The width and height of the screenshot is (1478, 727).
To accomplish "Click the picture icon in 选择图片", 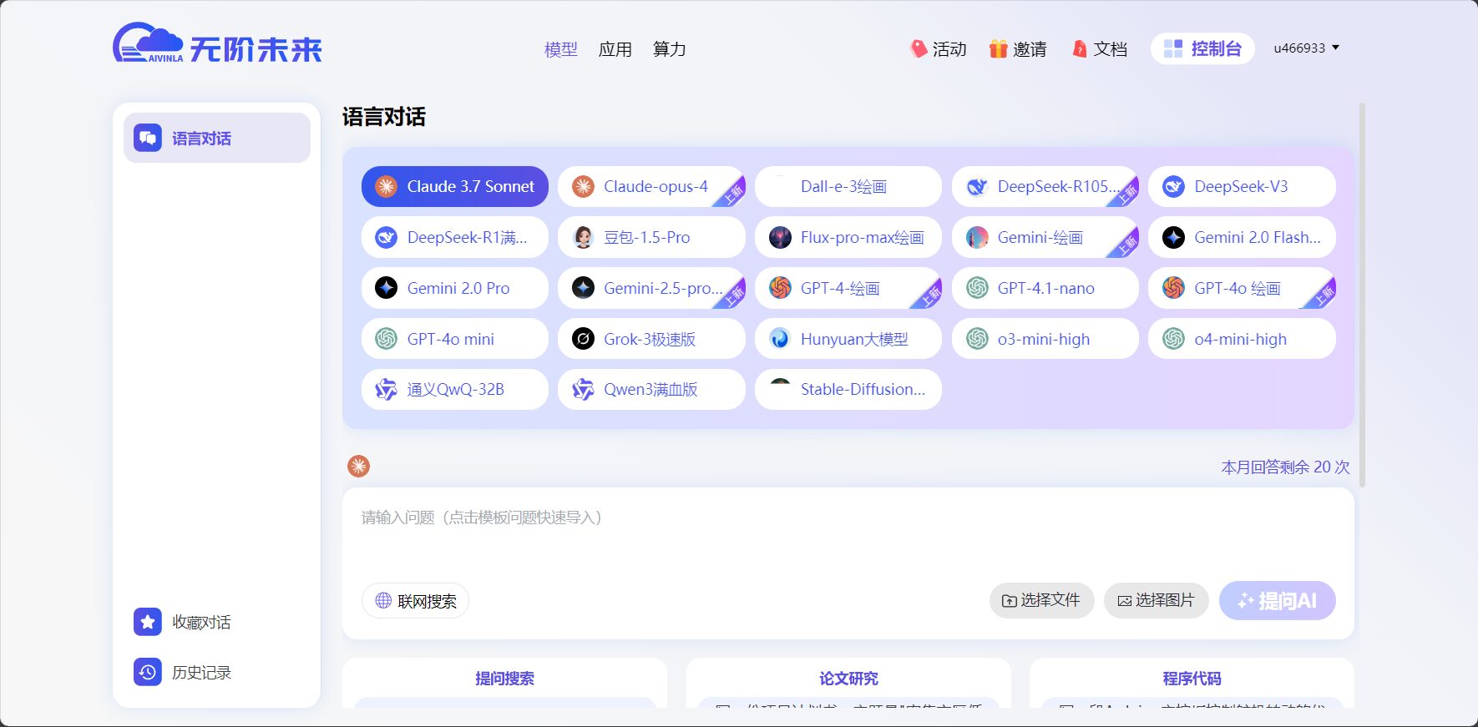I will pyautogui.click(x=1125, y=601).
